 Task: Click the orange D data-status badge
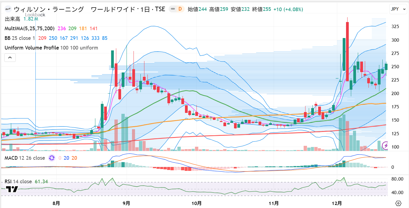[180, 9]
